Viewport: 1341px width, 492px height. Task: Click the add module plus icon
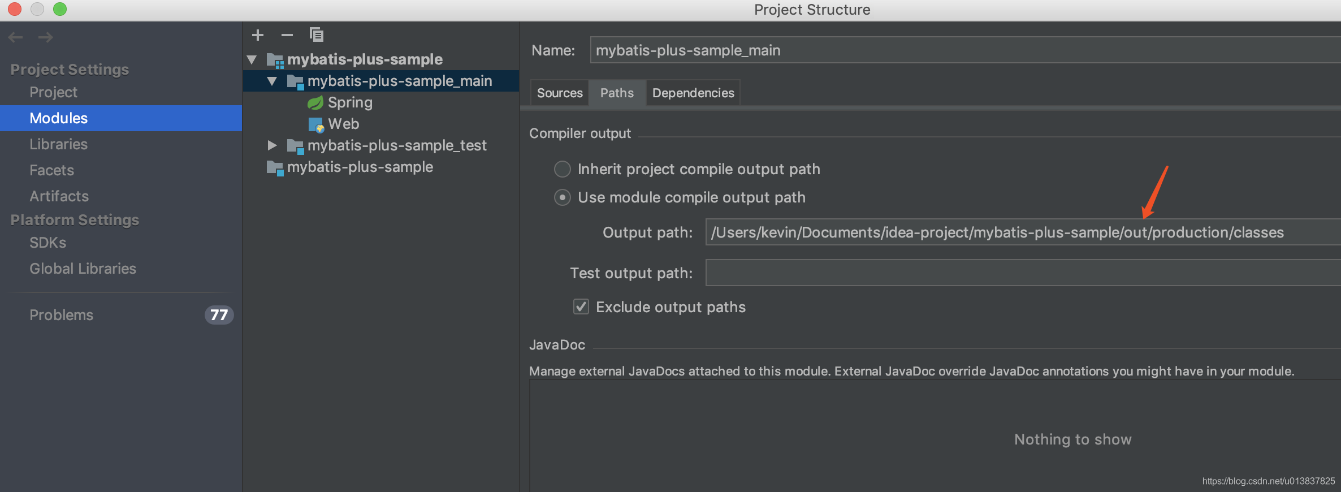258,35
